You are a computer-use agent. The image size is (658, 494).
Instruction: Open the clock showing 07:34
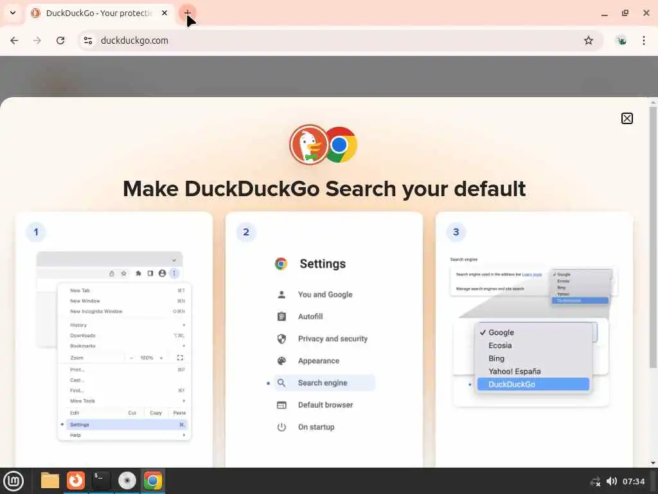click(x=633, y=481)
